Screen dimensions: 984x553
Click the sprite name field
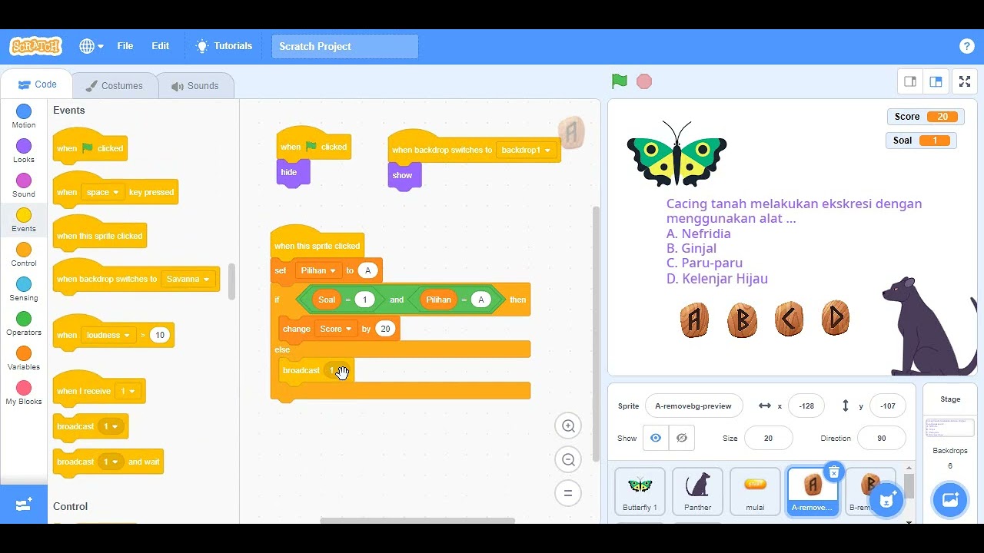pyautogui.click(x=693, y=406)
